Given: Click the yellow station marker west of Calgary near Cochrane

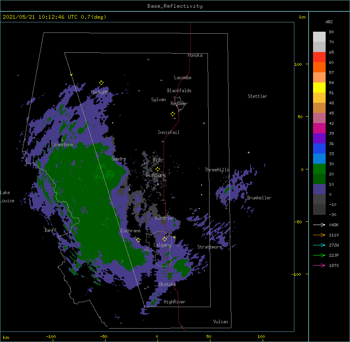Looking at the screenshot, I should 138,240.
